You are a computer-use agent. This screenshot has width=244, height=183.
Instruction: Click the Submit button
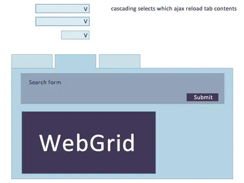(x=202, y=97)
